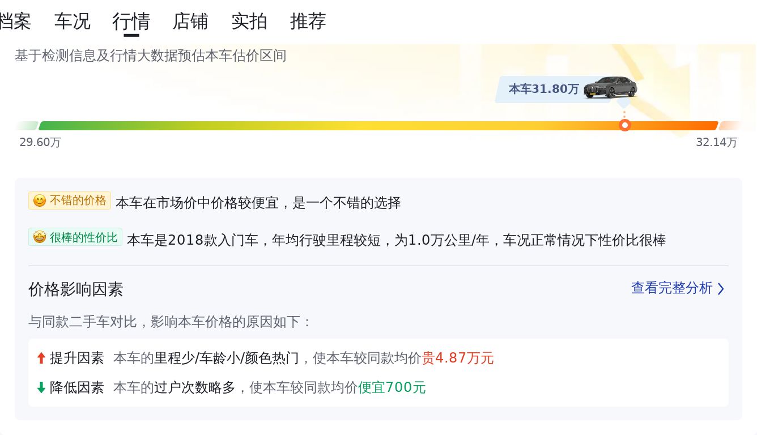
Task: Click the chevron next to 查看完整分析
Action: pos(721,289)
